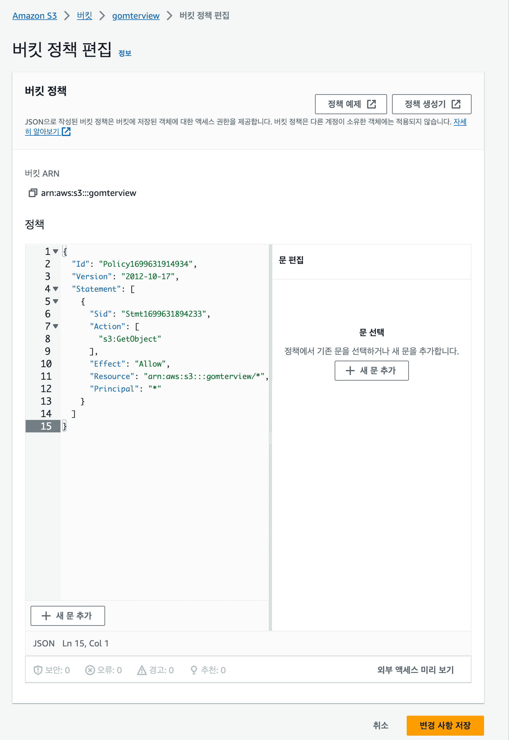Click the errors count icon
Screen dimensions: 509x740
point(90,670)
